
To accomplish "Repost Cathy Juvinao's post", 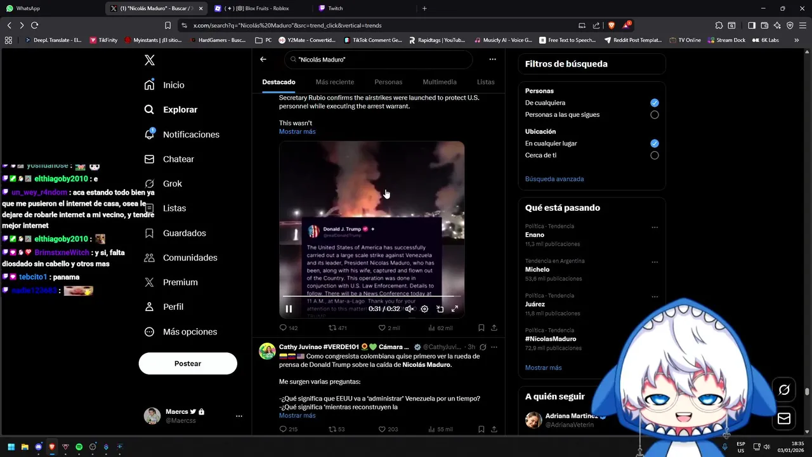I will [x=336, y=430].
